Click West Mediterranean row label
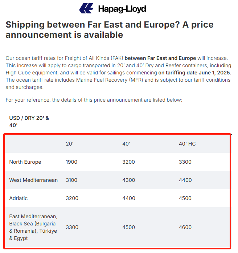Image resolution: width=238 pixels, height=253 pixels. (x=33, y=180)
